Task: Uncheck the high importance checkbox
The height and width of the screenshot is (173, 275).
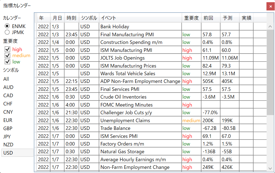Action: click(7, 49)
